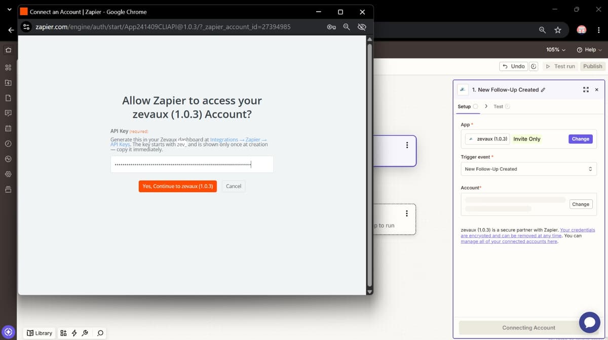Open the clock history icon in sidebar

coord(8,143)
